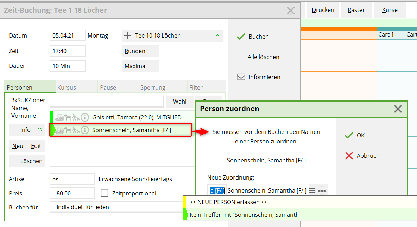Click Alle löschen button

pos(263,57)
